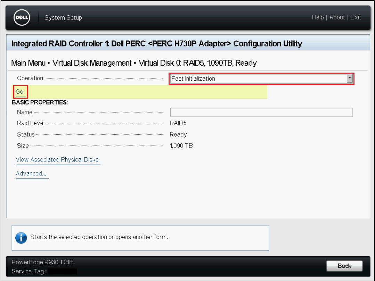Open the About link in header
The height and width of the screenshot is (281, 375).
click(337, 17)
